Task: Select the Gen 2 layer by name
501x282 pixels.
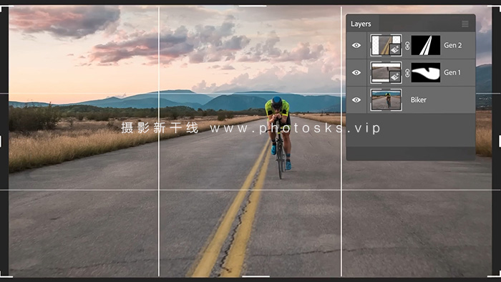Action: point(453,45)
